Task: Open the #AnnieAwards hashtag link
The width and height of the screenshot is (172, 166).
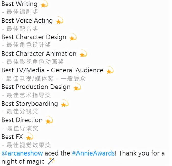Action: click(94, 153)
